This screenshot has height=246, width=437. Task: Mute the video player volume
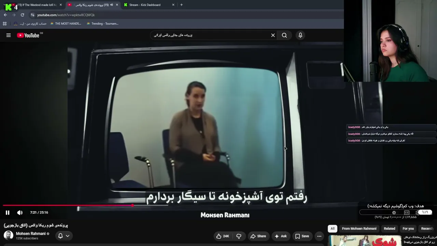[x=20, y=213]
